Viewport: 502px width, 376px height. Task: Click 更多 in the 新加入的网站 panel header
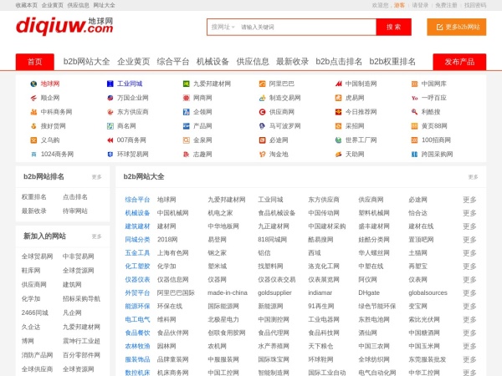(x=97, y=236)
